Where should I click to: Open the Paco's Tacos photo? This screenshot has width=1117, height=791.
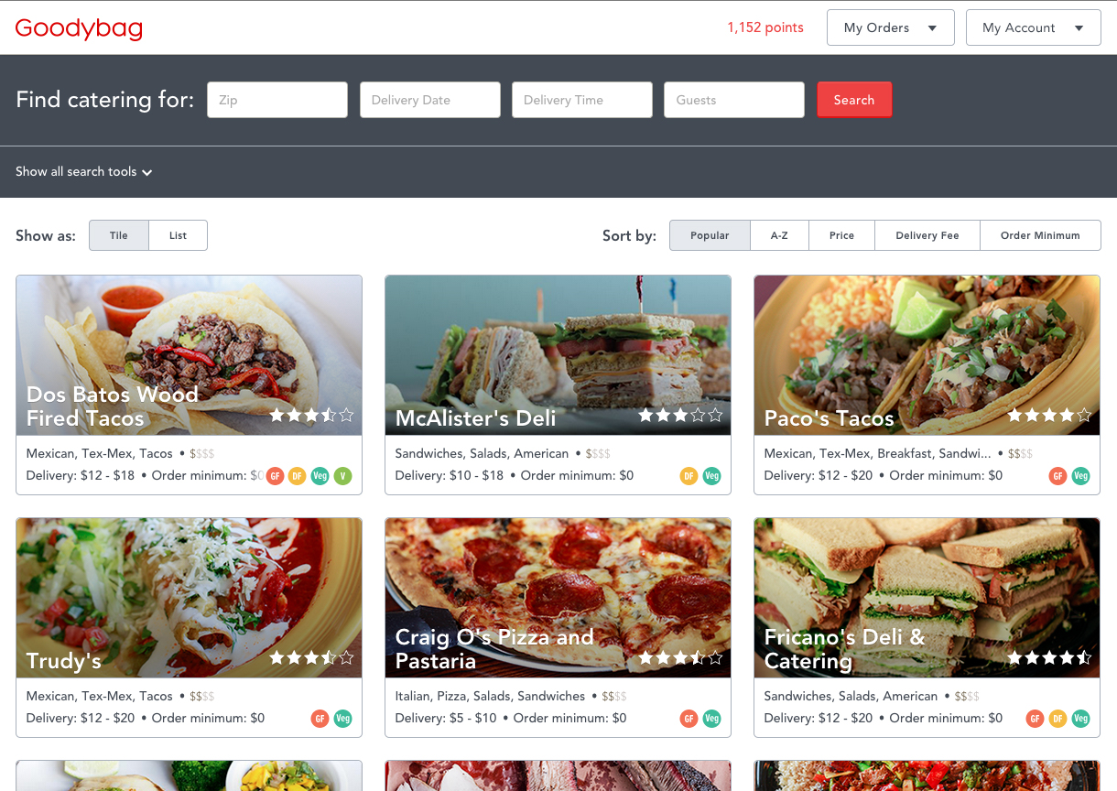coord(927,355)
